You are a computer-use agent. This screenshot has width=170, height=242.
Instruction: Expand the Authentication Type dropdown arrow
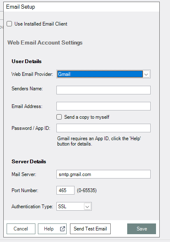[x=87, y=207]
